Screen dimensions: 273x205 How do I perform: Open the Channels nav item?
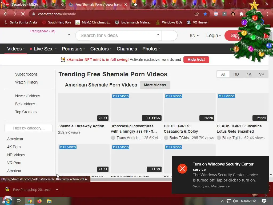pos(127,49)
